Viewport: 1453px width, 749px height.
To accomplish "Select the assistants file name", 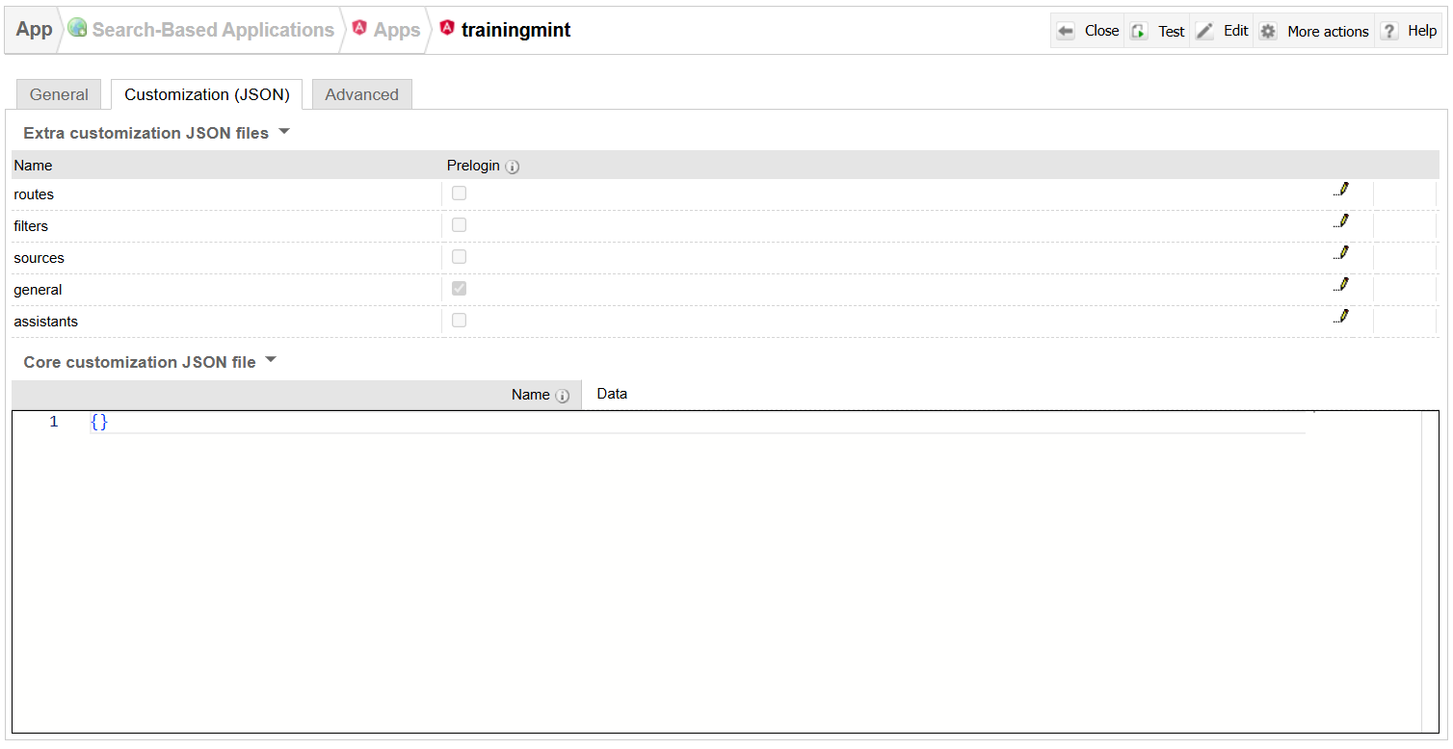I will click(x=46, y=322).
